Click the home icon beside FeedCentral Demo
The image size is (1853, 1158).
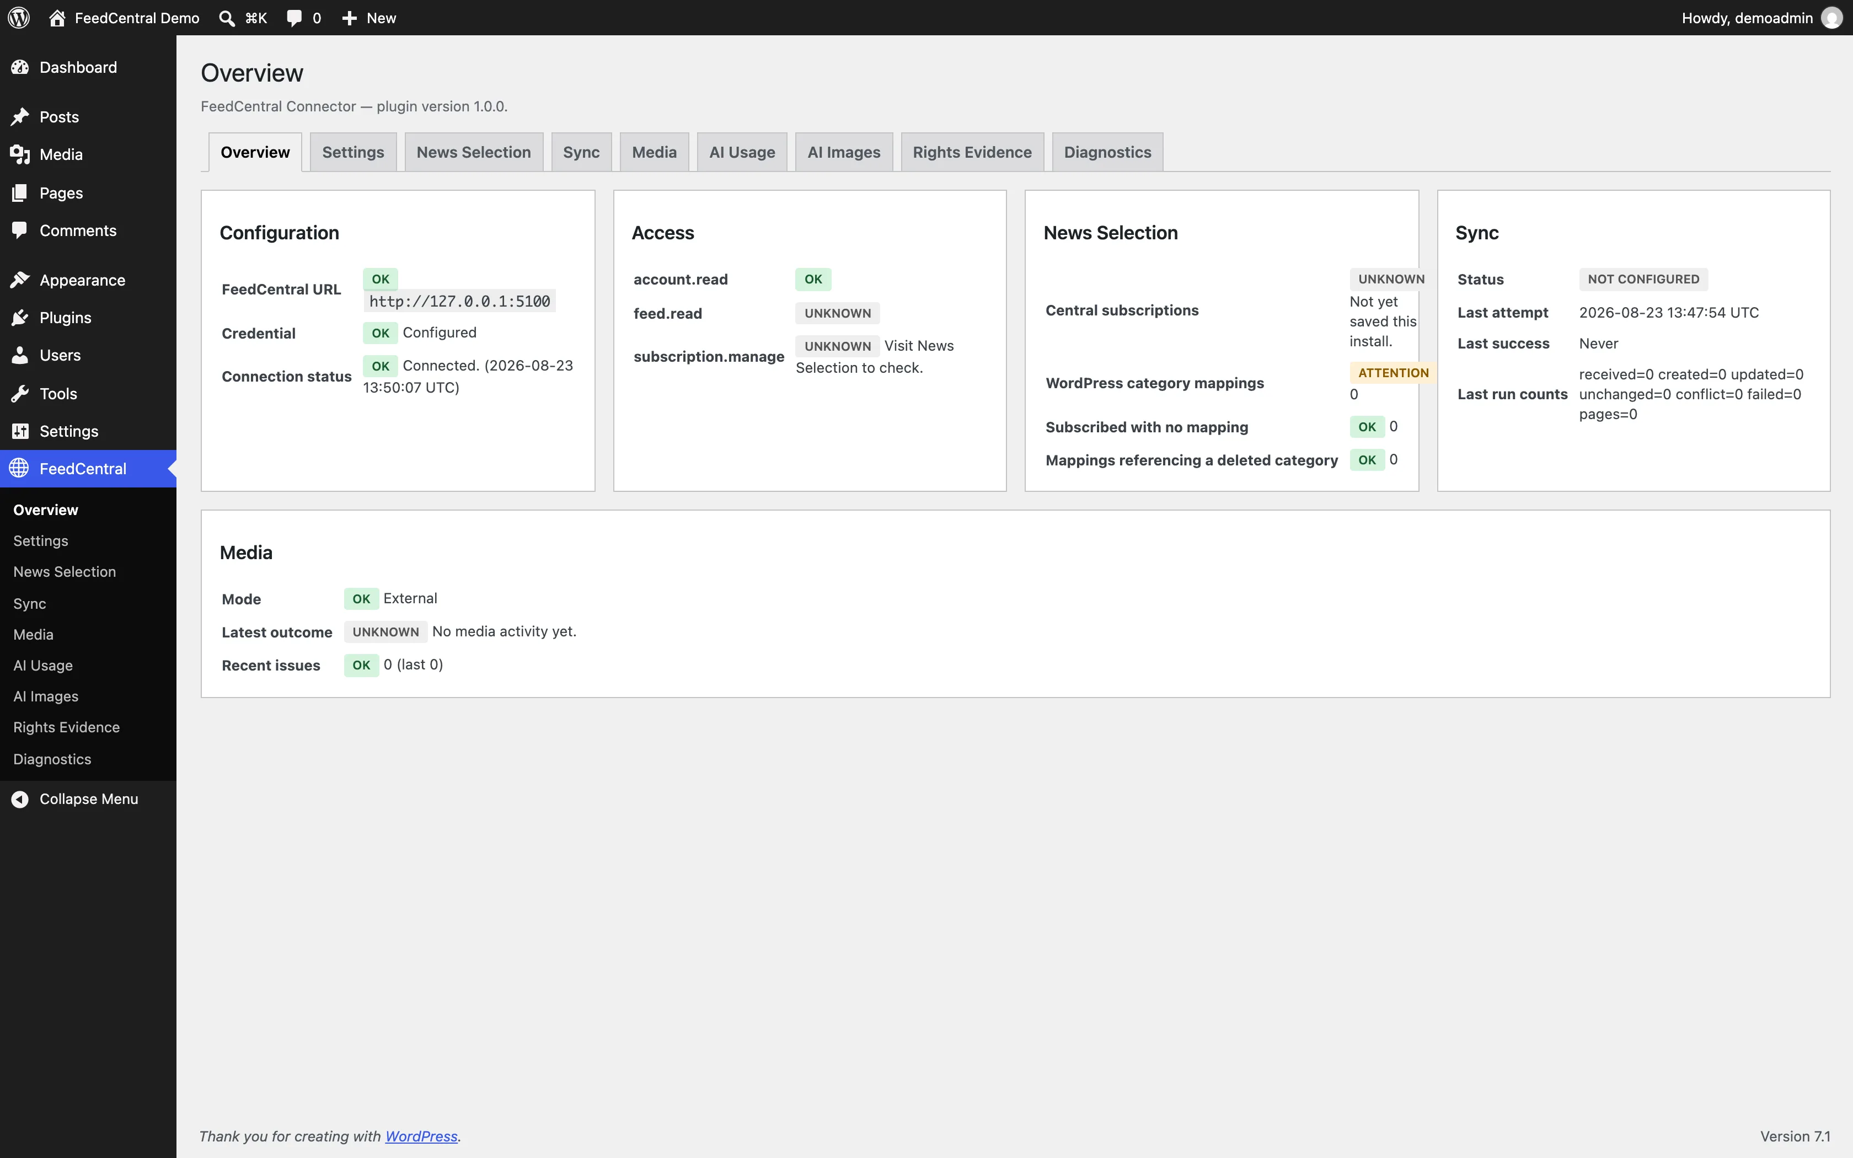tap(57, 18)
